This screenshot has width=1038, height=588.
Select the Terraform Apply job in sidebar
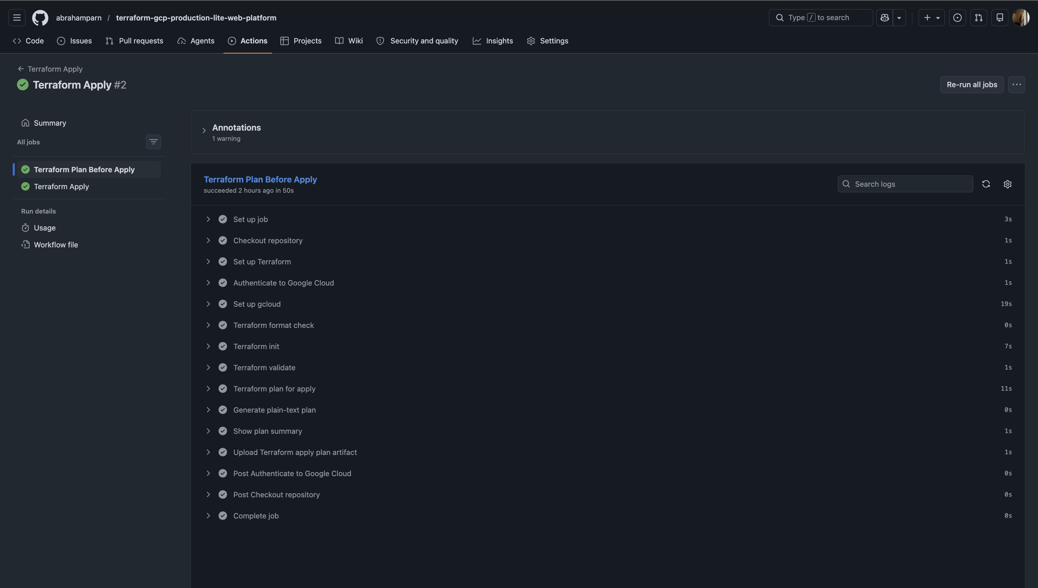(x=89, y=187)
